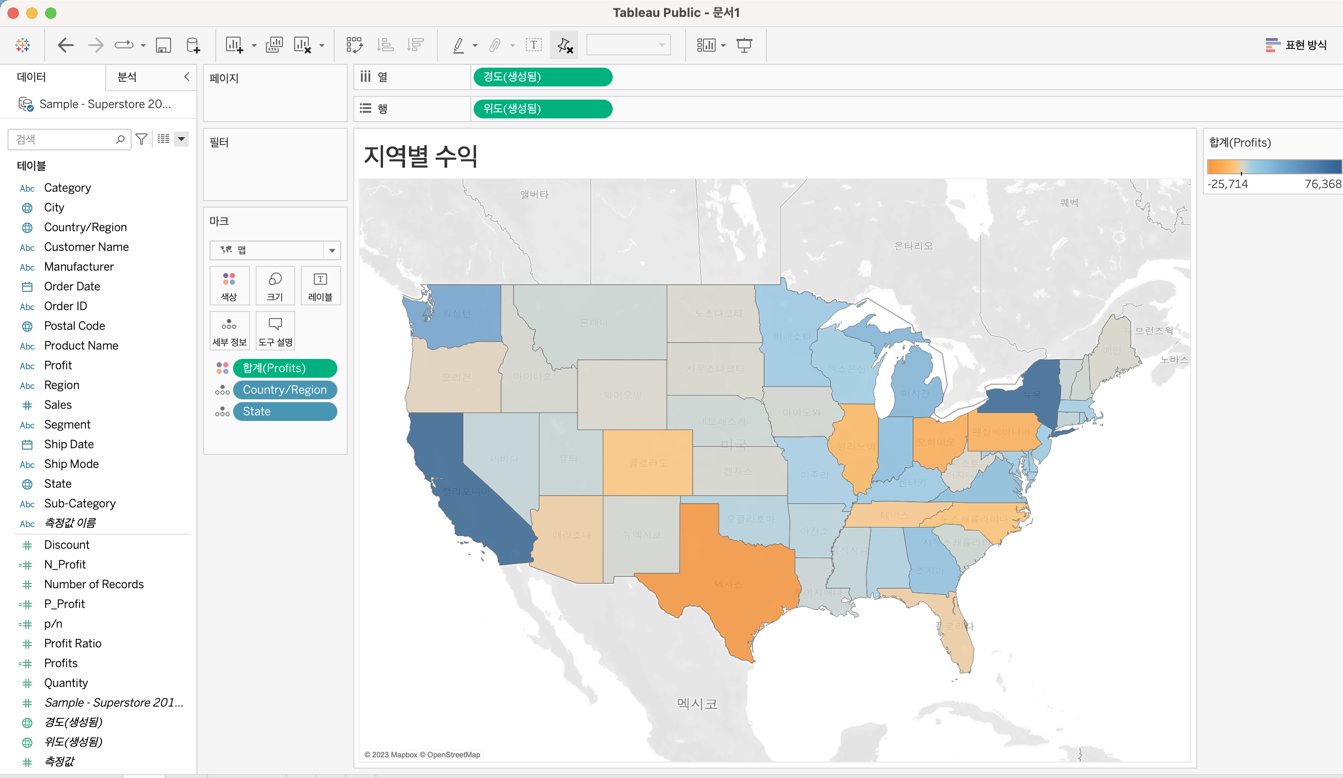Click the data pane list view icon
The height and width of the screenshot is (778, 1343).
(x=164, y=139)
